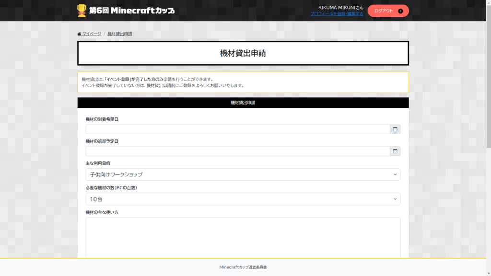Open the 主な利用目的 dropdown showing 子供向けワークショップ
Screen dimensions: 491x276
pos(237,174)
